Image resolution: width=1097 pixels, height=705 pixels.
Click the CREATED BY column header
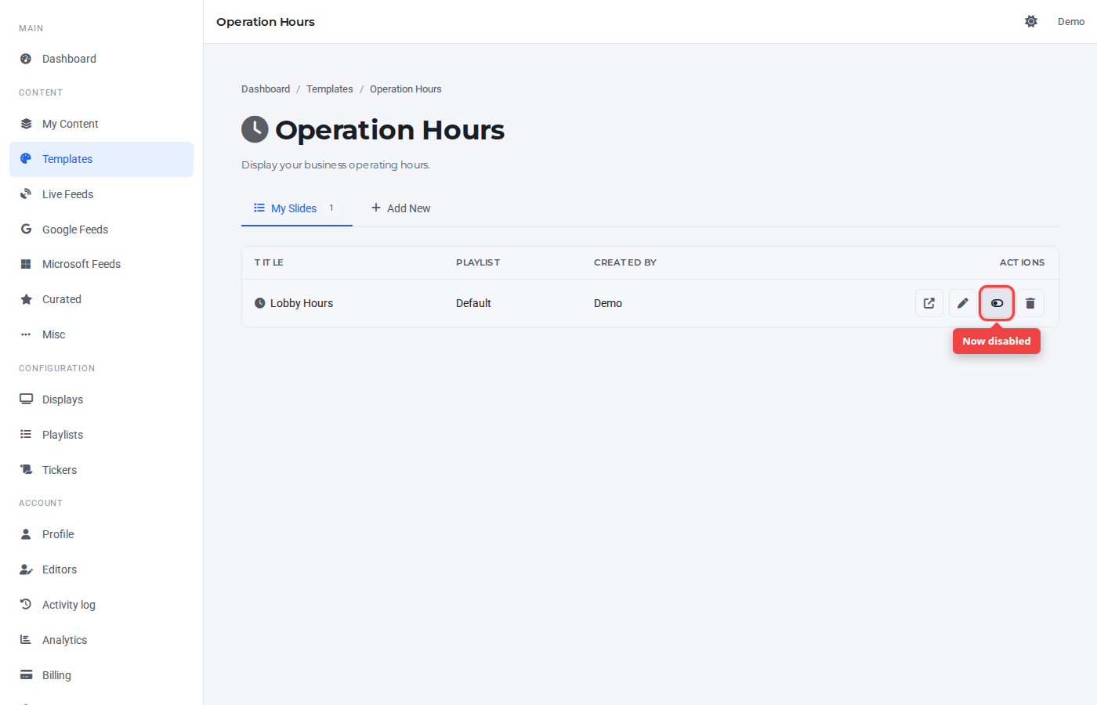(625, 262)
